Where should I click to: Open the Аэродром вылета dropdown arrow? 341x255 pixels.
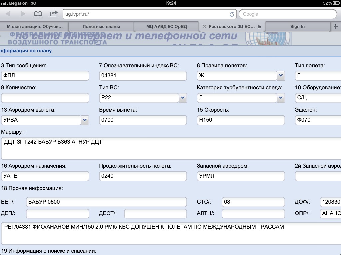pos(85,120)
